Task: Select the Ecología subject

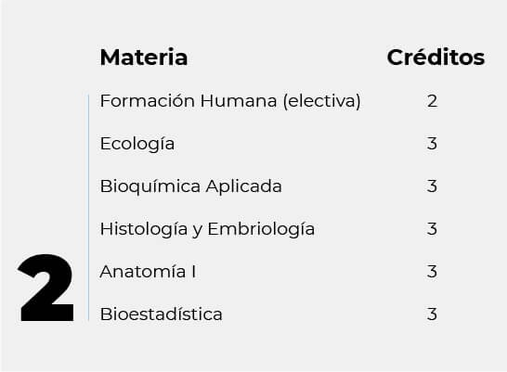Action: pos(137,144)
